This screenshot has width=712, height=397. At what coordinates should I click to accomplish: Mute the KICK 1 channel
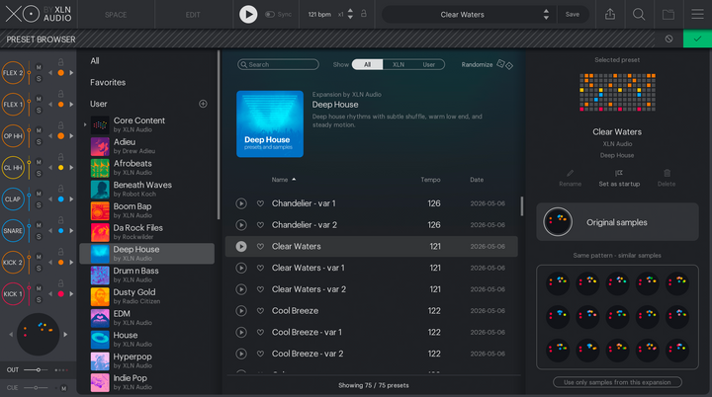tap(39, 288)
